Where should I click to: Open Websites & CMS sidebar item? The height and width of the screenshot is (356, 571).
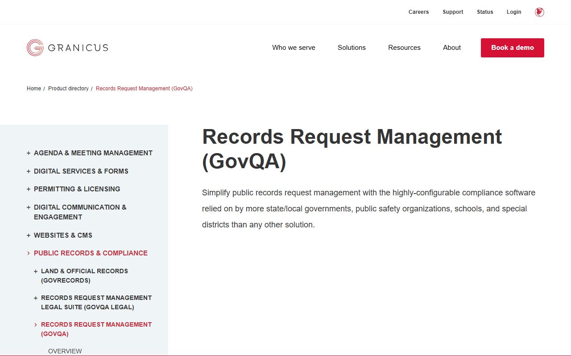coord(63,235)
